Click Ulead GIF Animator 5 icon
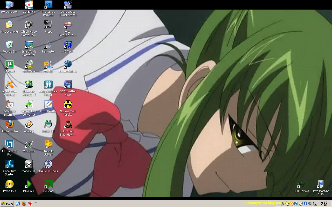 point(29,88)
